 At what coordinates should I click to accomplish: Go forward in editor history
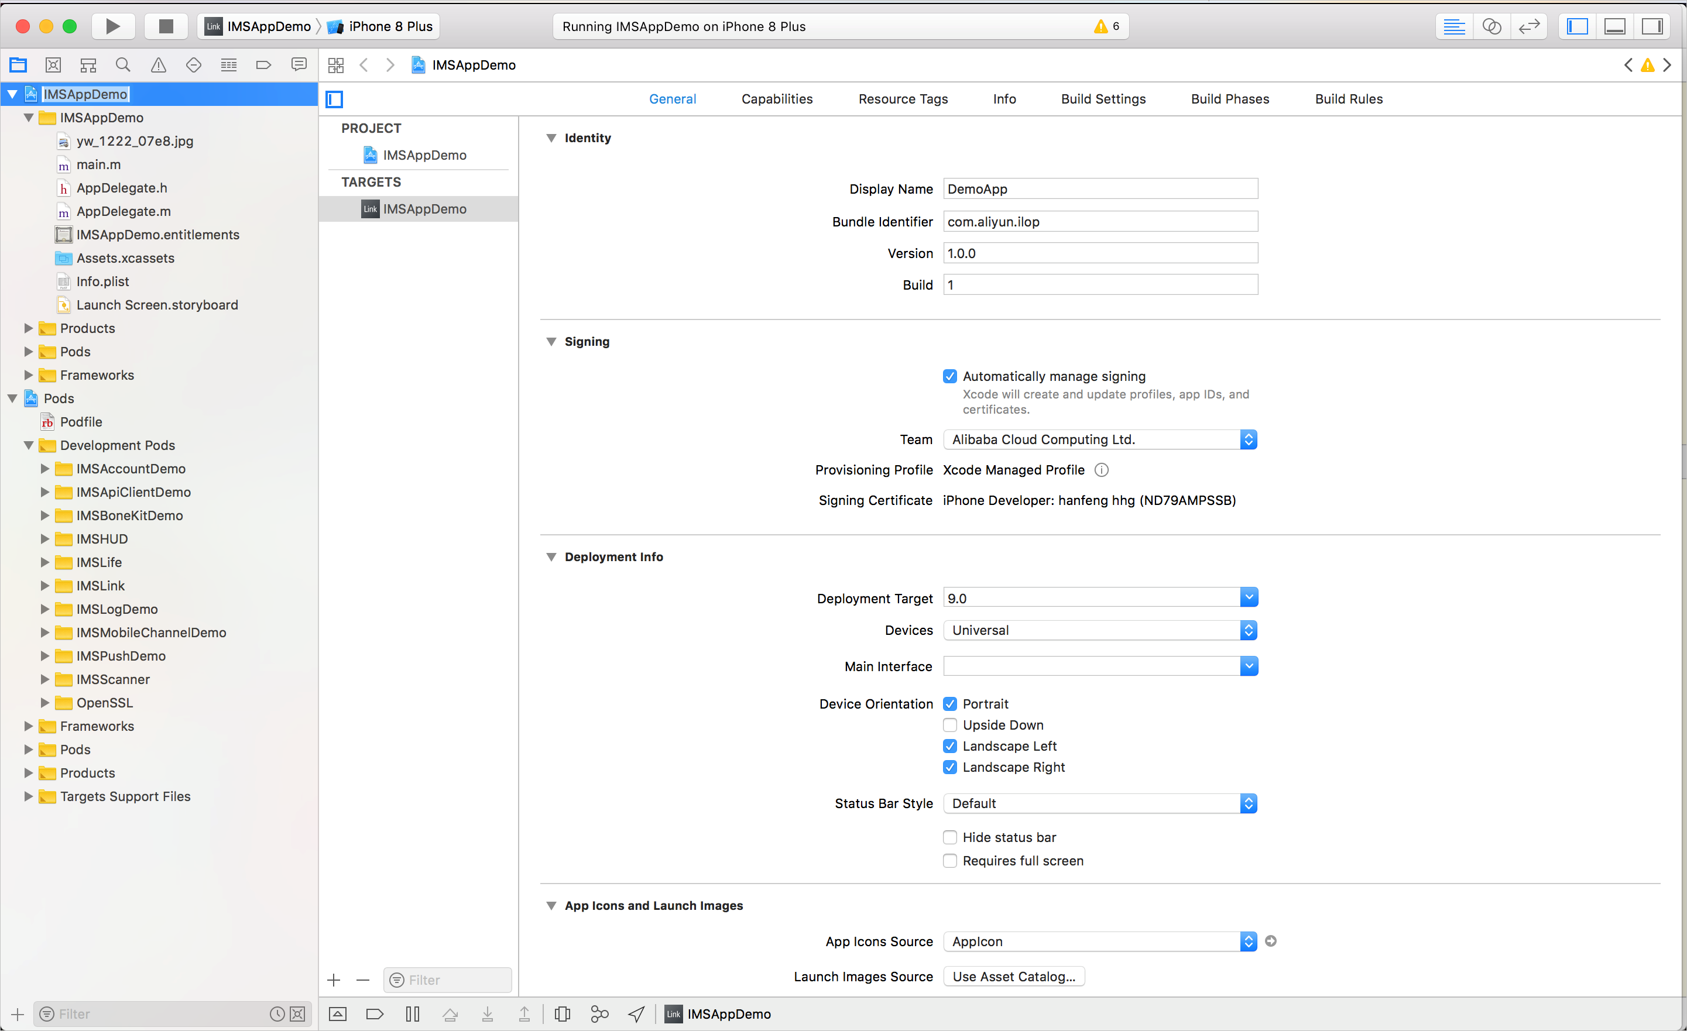point(390,64)
